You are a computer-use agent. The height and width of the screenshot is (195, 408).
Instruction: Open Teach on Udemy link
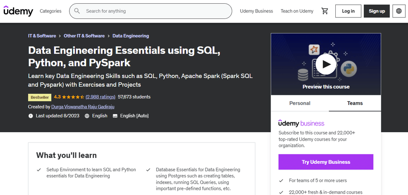[x=297, y=11]
